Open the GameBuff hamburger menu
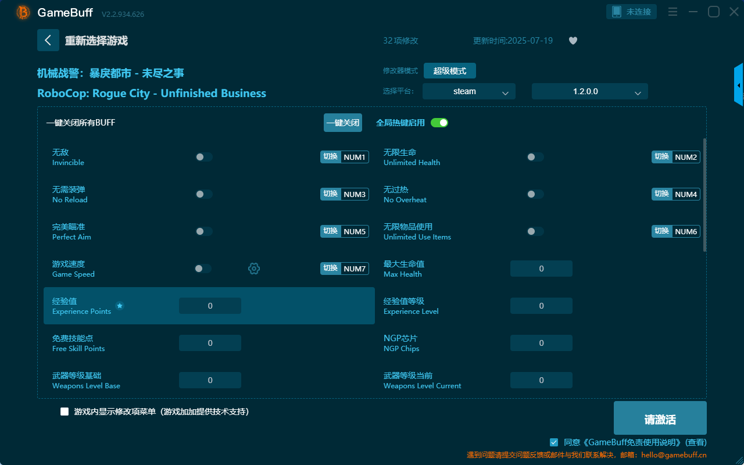 tap(673, 11)
